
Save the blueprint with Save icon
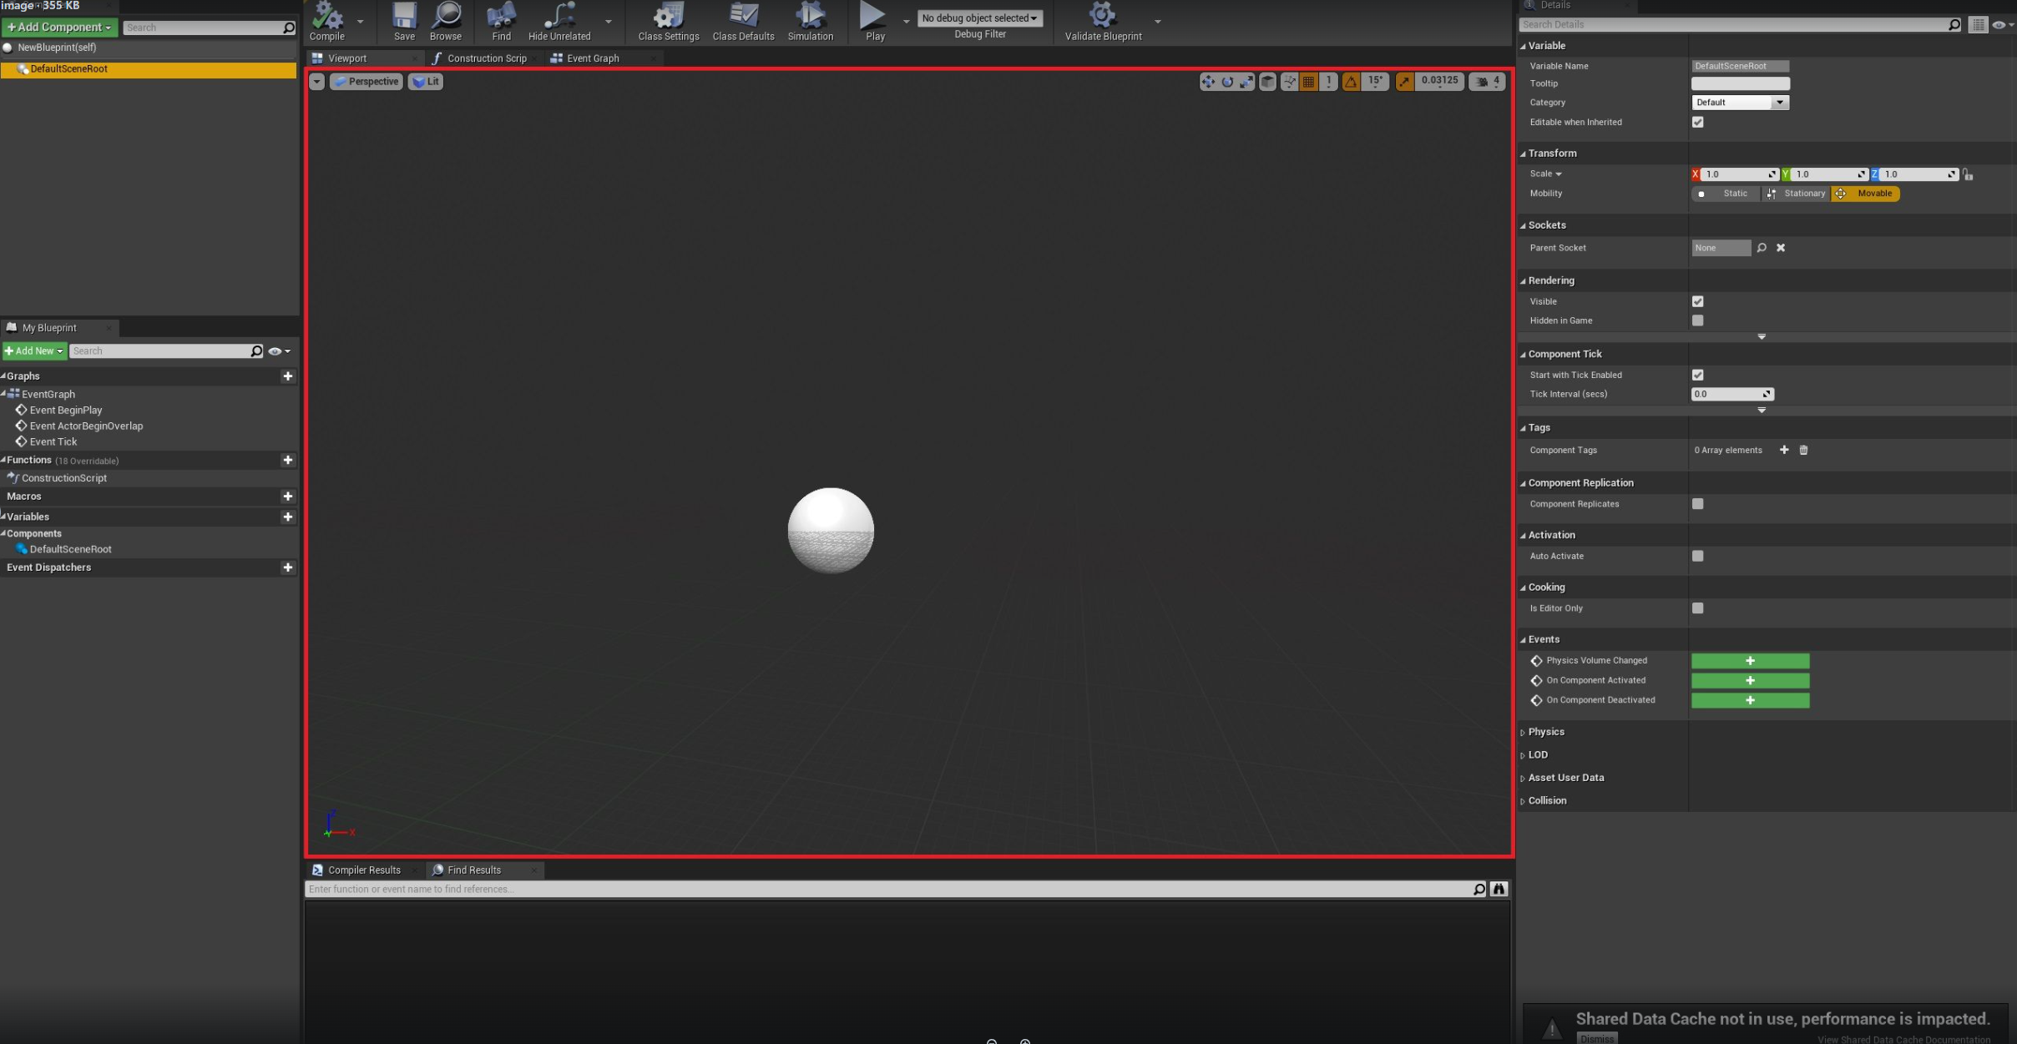click(x=404, y=17)
